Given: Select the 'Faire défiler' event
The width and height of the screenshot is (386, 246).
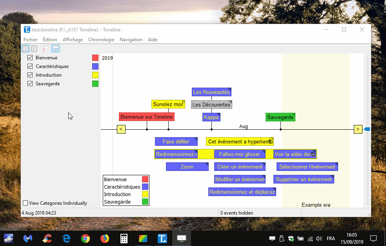Looking at the screenshot, I should (176, 141).
